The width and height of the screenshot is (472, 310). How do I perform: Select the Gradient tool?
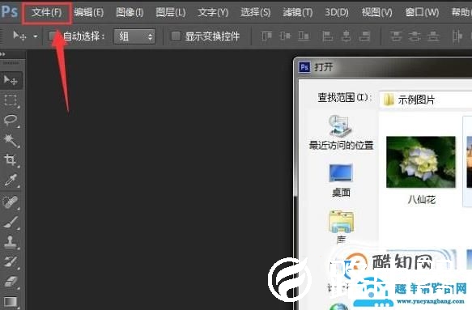click(11, 301)
